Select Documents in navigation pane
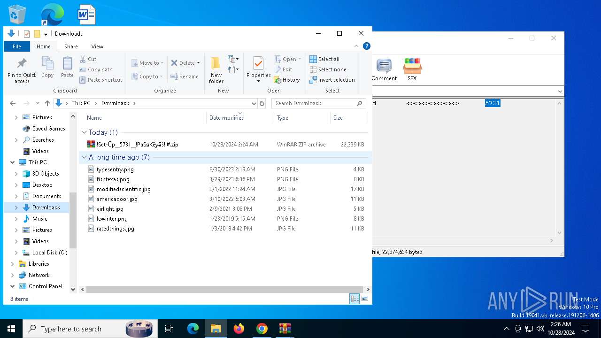 point(42,196)
